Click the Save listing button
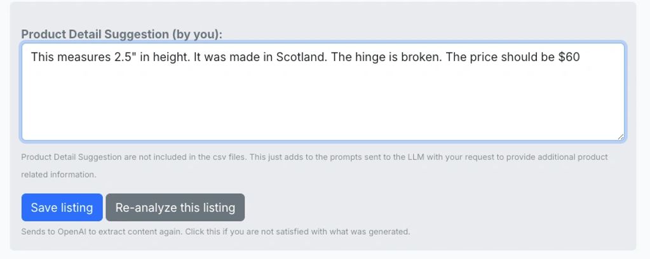Viewport: 650px width, 259px height. point(62,208)
